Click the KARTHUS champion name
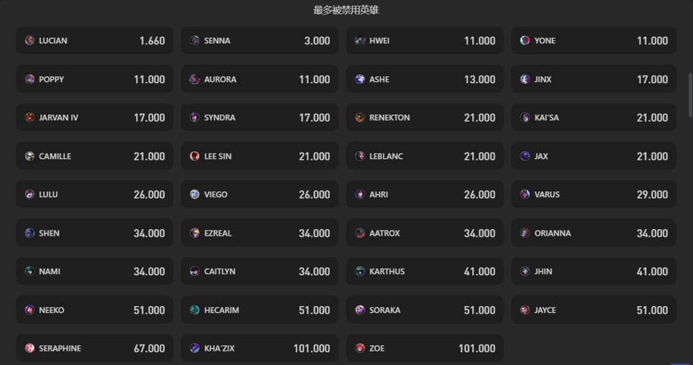 tap(387, 272)
